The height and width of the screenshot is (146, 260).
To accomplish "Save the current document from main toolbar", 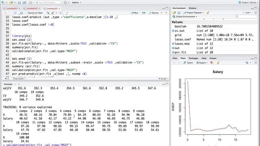I will click(x=19, y=2).
